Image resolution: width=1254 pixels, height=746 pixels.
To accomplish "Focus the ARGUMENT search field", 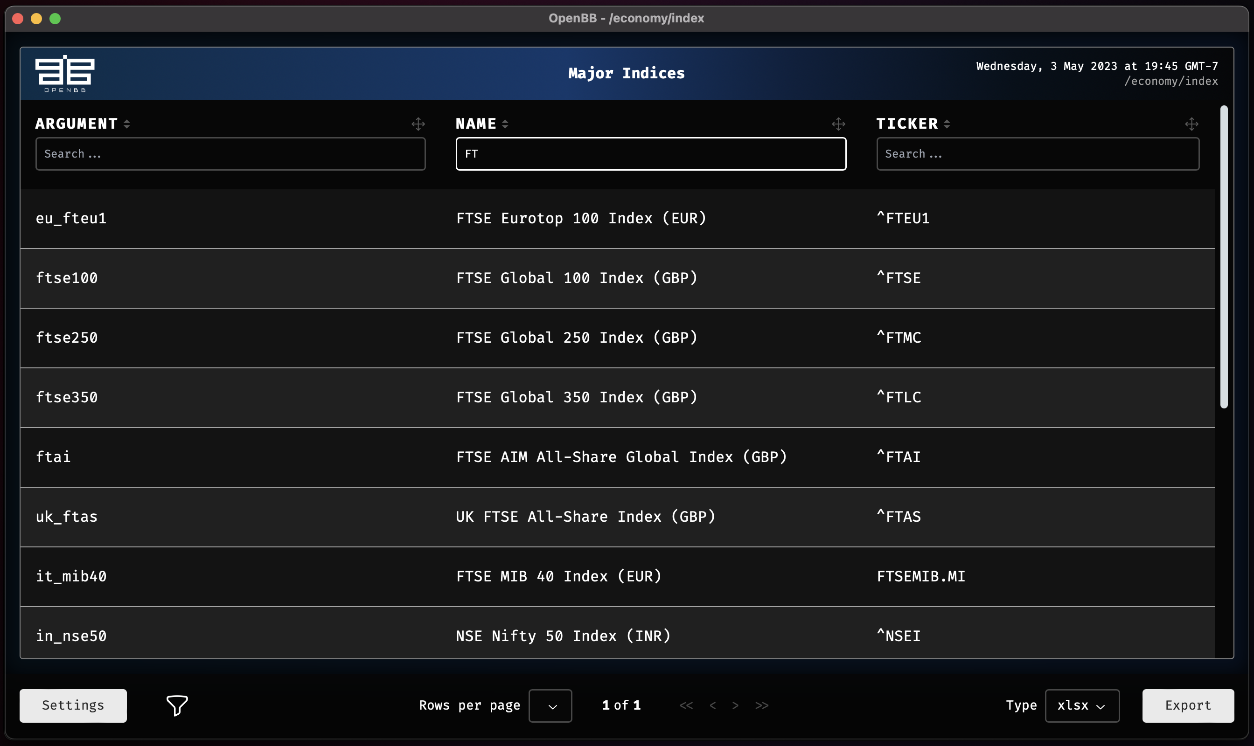I will 230,154.
